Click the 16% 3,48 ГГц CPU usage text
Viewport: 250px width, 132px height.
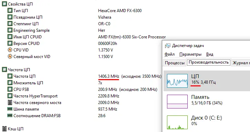click(x=204, y=82)
